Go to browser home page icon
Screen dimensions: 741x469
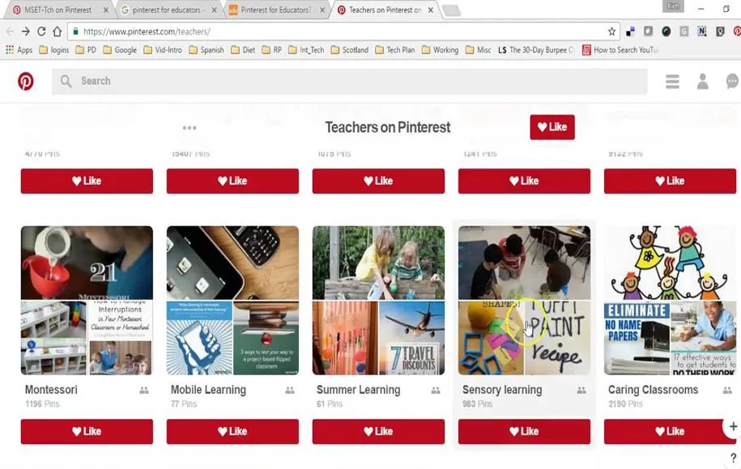(x=57, y=32)
